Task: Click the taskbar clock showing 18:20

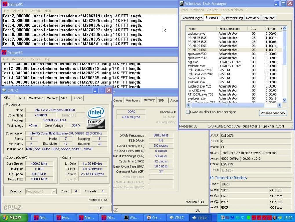Action: pyautogui.click(x=288, y=218)
